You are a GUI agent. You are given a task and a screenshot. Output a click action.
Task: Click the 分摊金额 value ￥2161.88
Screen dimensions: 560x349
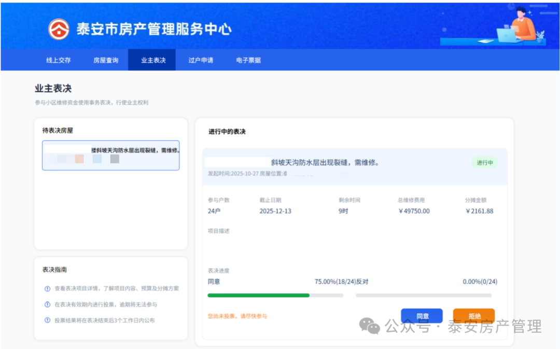[x=479, y=211]
